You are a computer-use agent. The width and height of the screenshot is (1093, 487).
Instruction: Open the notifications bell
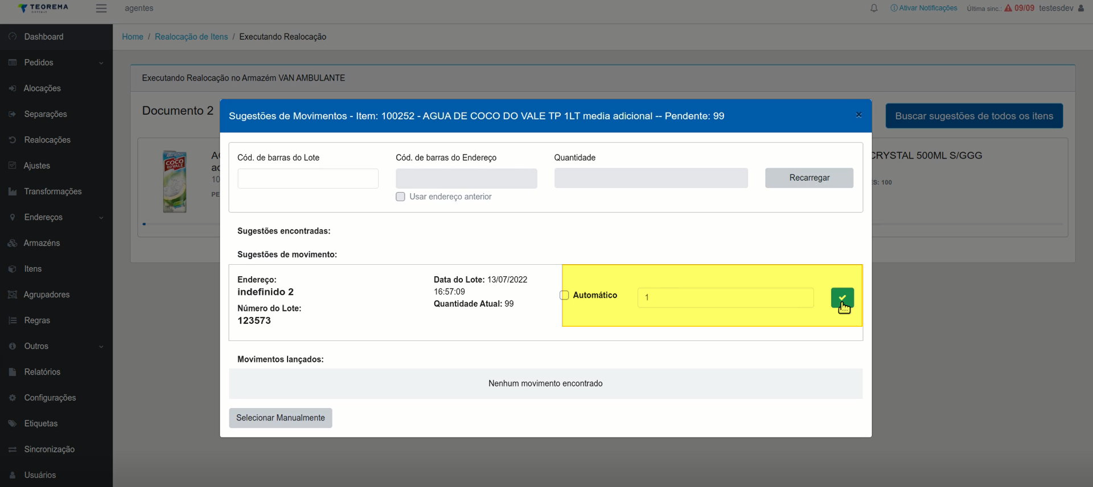(x=874, y=8)
